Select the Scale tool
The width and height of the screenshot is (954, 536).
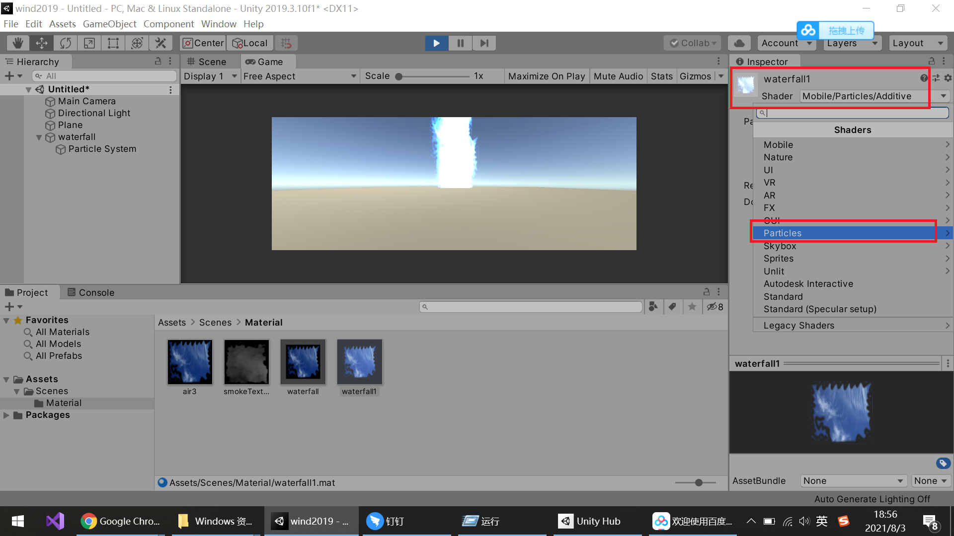(x=89, y=43)
